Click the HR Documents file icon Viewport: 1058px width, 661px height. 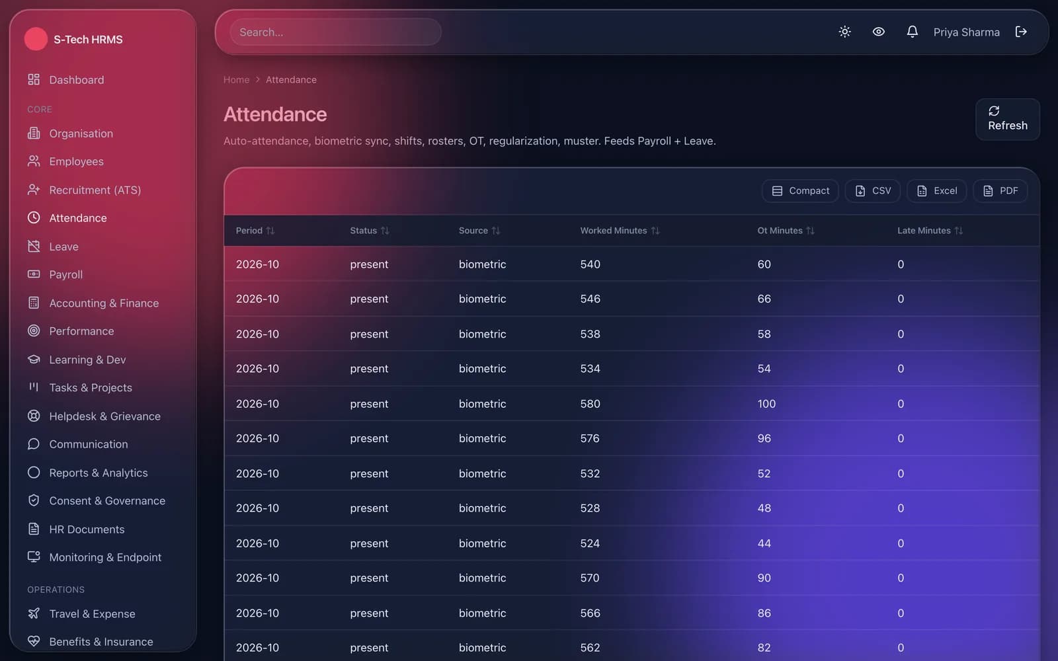click(x=34, y=529)
